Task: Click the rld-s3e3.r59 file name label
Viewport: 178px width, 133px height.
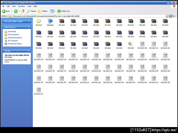Action: coord(62,82)
